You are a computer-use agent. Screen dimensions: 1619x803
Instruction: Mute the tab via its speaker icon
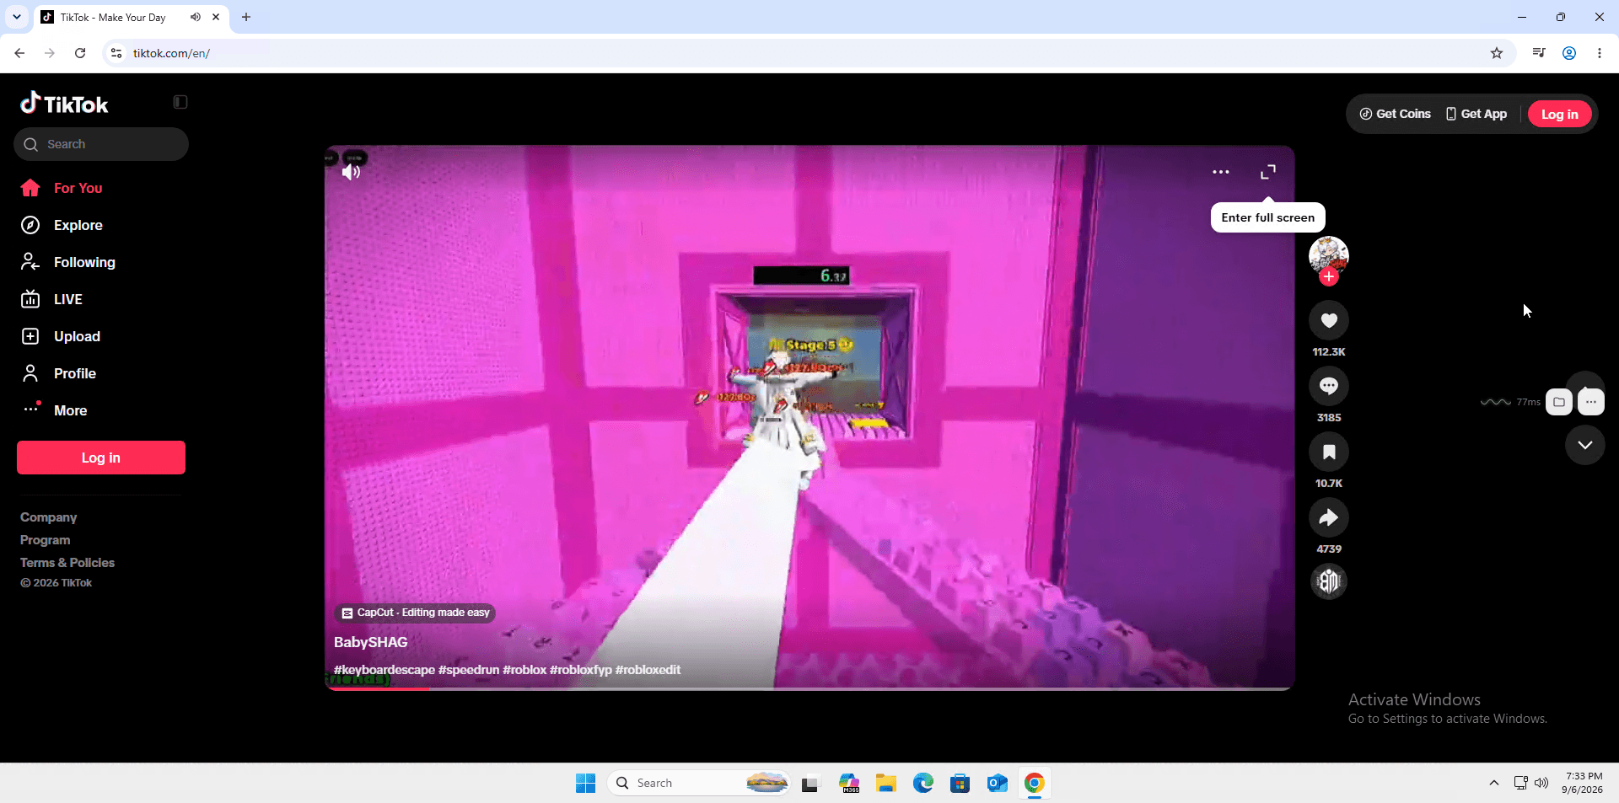[x=196, y=17]
